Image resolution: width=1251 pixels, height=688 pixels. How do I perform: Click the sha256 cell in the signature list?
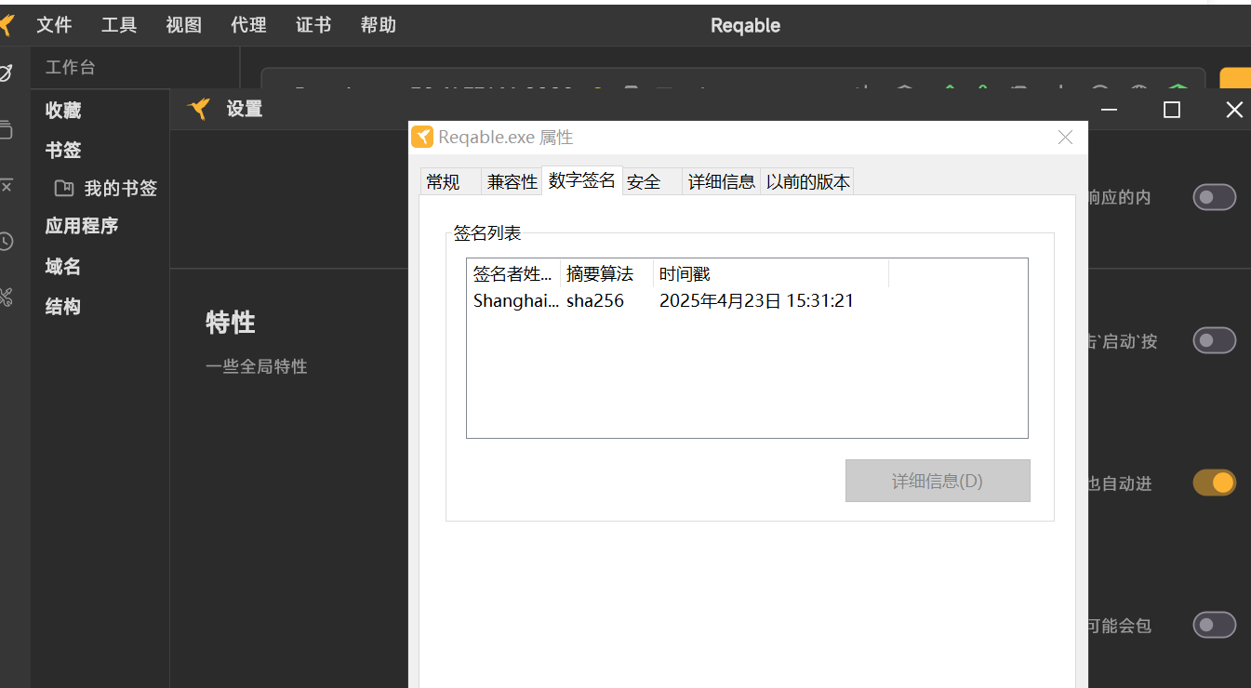tap(595, 300)
